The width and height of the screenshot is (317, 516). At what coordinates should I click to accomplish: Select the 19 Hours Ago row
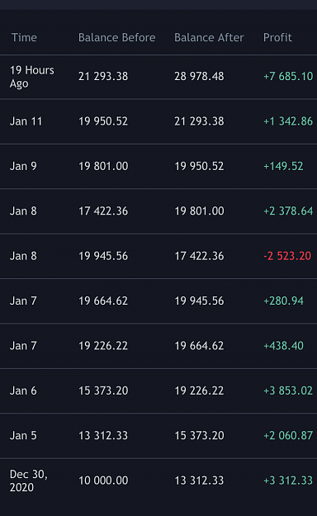158,77
